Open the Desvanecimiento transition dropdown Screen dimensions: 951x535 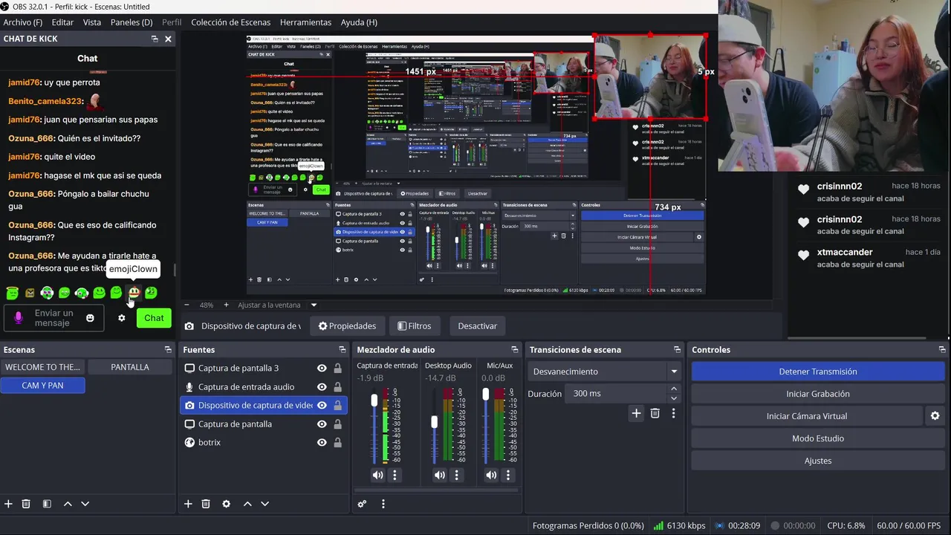pos(606,372)
